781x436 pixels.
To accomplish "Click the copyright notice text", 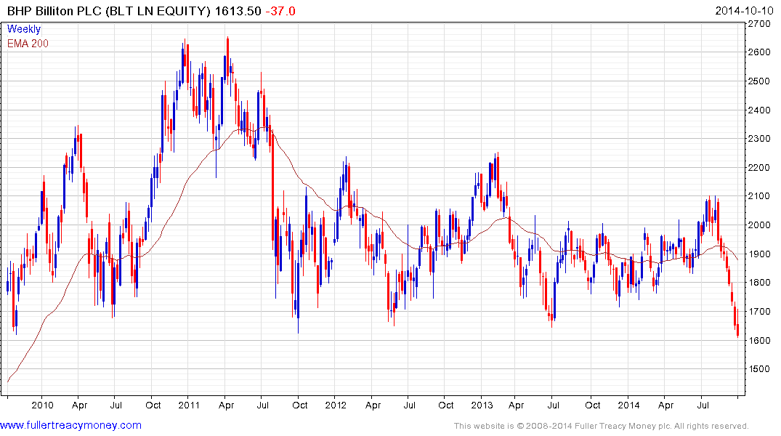I will coord(602,426).
